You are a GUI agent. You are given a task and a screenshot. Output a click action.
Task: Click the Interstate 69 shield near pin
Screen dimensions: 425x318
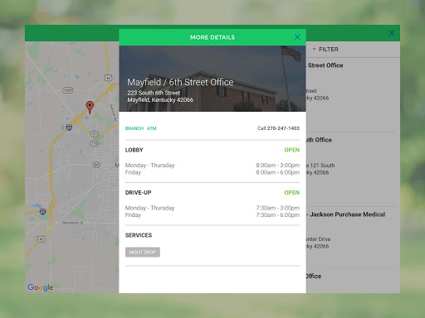[x=69, y=128]
